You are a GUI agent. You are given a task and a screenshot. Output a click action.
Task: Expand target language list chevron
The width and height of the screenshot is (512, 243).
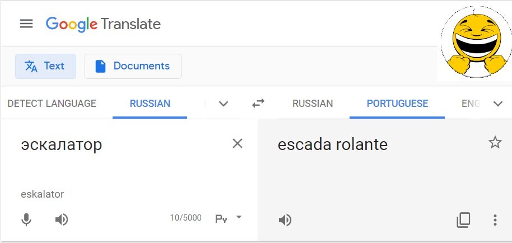click(497, 104)
